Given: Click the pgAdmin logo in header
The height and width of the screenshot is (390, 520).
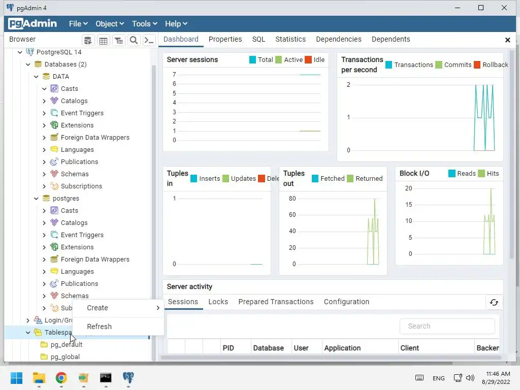Looking at the screenshot, I should [32, 23].
